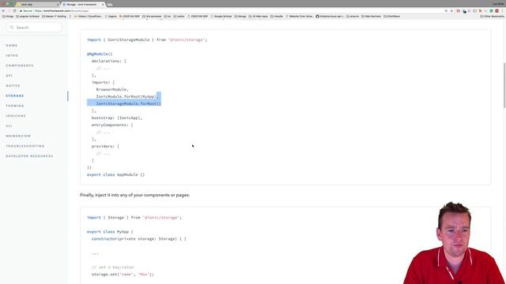Open the WKWEBVIEW sidebar section

pyautogui.click(x=18, y=136)
